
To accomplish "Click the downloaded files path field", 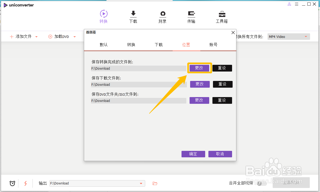I will 139,84.
